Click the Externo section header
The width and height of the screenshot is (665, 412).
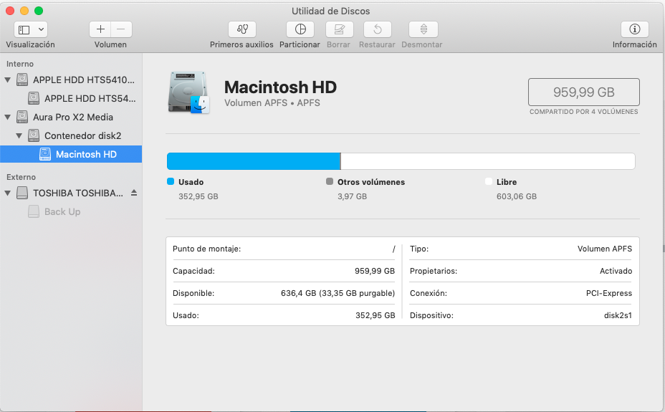coord(21,177)
